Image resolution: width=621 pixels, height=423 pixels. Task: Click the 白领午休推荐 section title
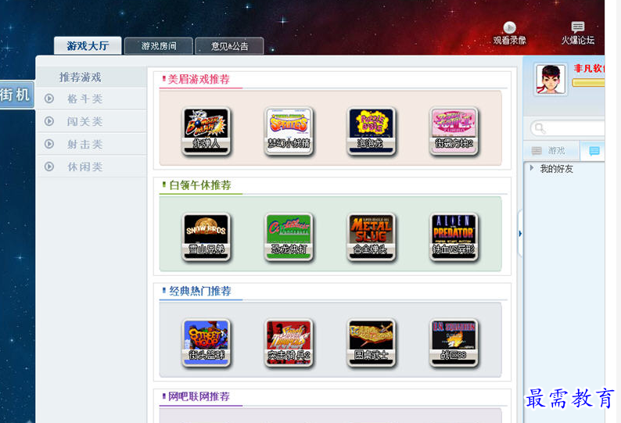[x=200, y=185]
